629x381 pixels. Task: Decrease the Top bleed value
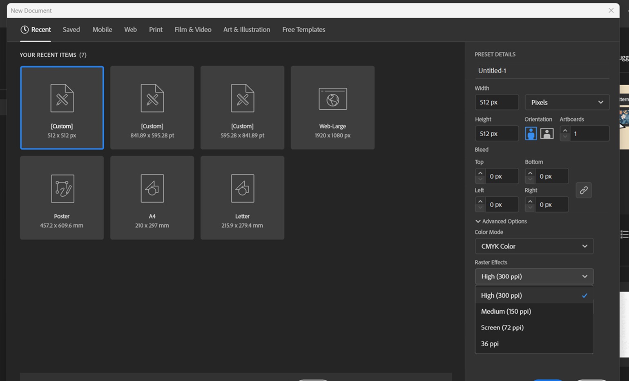(x=480, y=179)
